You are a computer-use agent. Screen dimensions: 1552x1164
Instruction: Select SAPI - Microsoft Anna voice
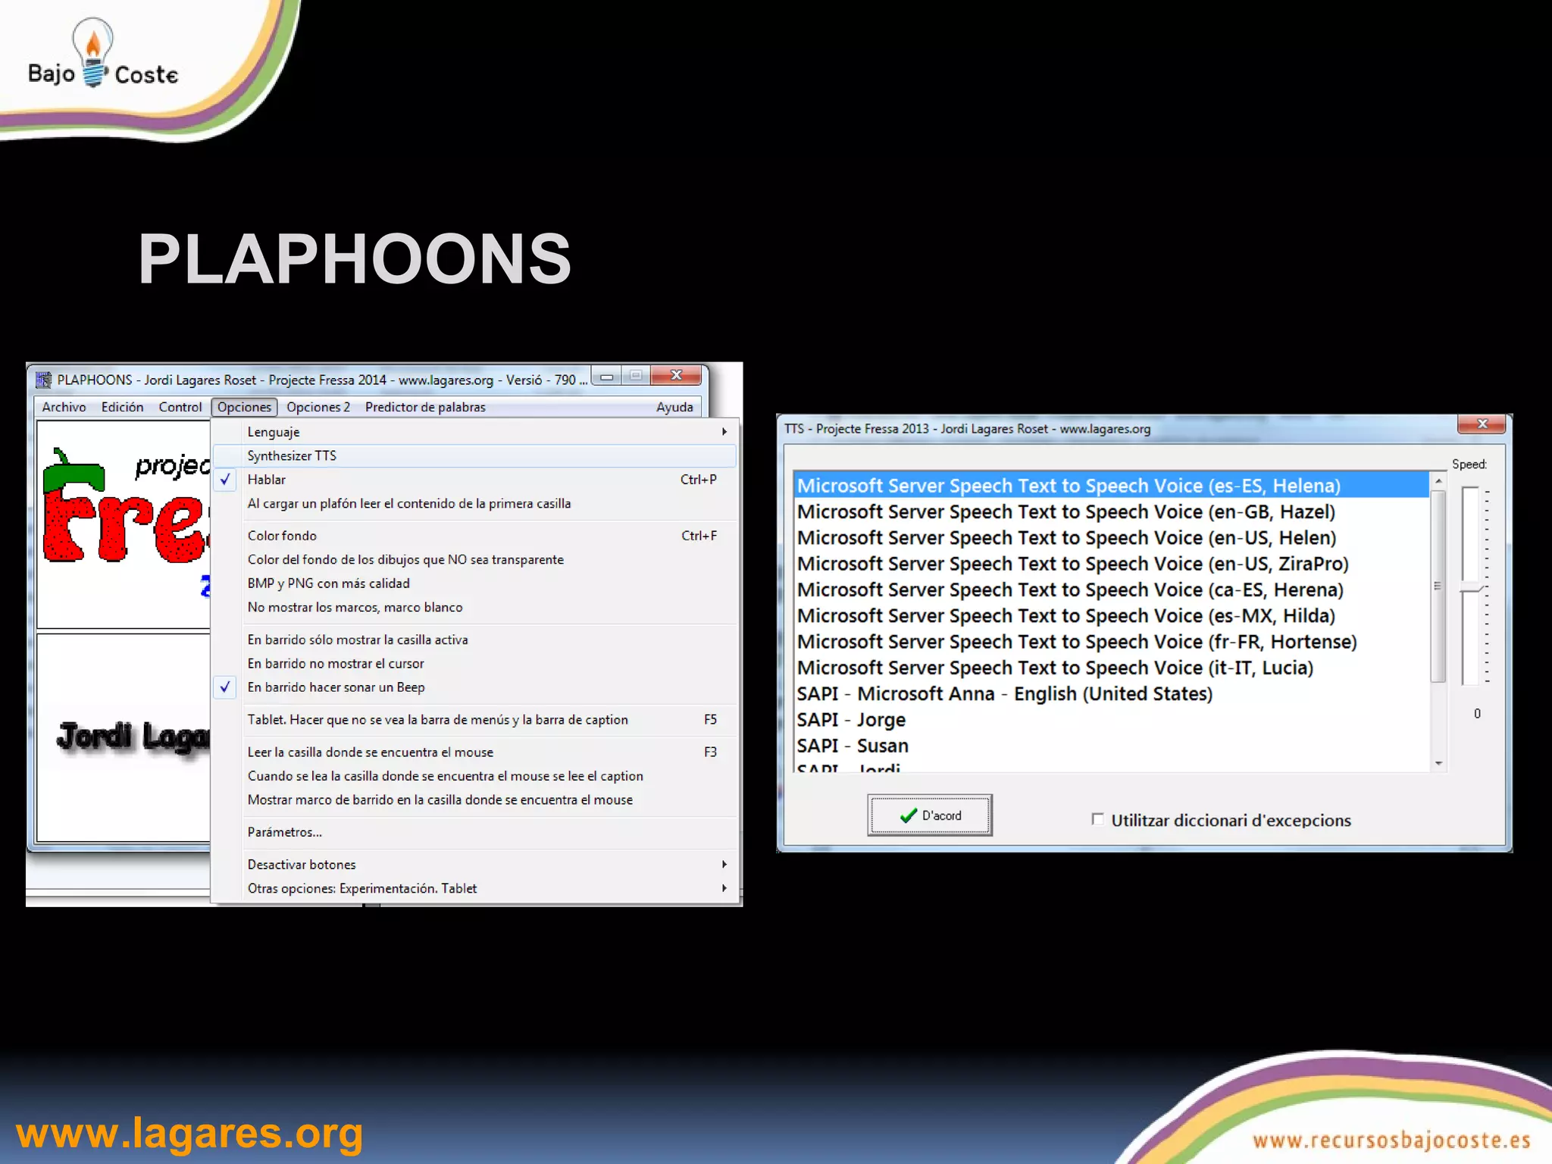[x=1112, y=693]
